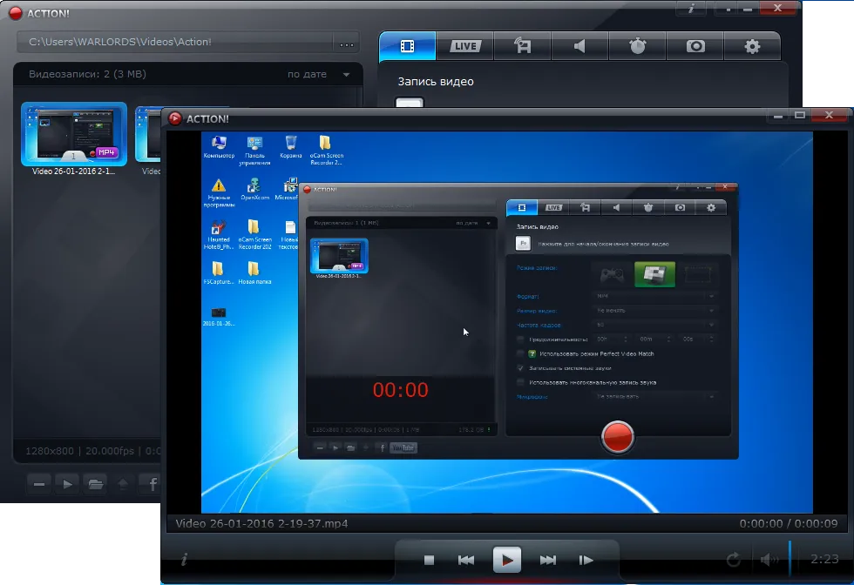This screenshot has height=585, width=854.
Task: Open the settings gear tab
Action: coord(752,46)
